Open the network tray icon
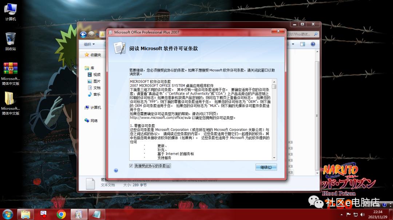Screen dimensions: 393x220 [356, 214]
